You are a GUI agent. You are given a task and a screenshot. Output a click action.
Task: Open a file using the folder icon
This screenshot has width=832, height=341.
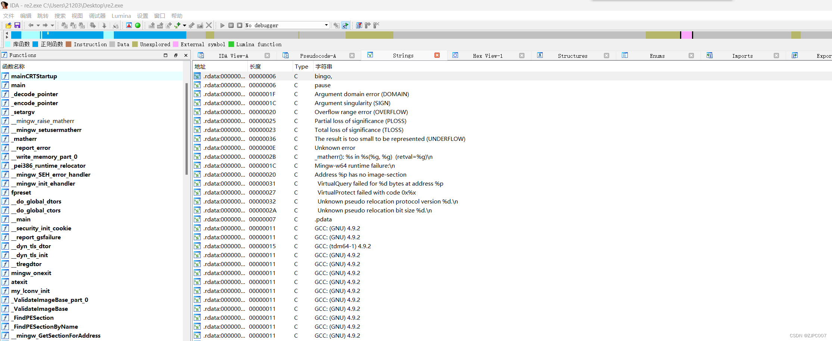[x=8, y=25]
